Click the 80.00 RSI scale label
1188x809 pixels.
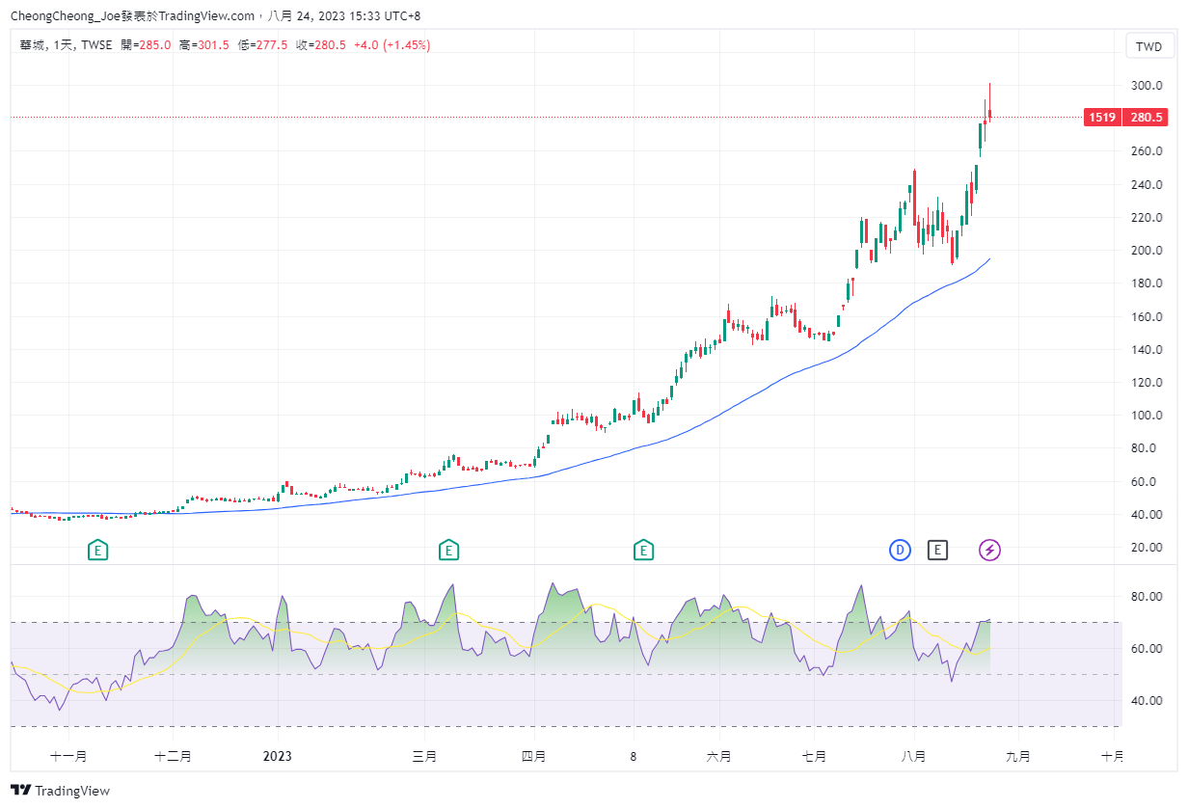[1146, 597]
